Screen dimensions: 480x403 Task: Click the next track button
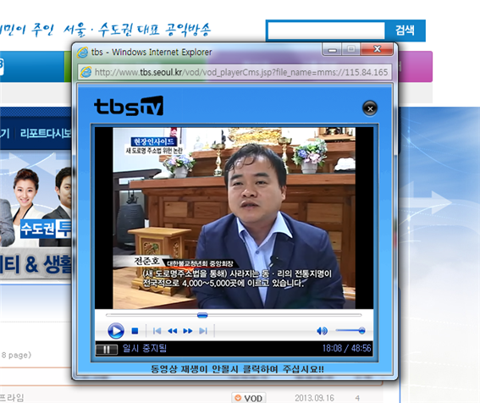click(203, 331)
